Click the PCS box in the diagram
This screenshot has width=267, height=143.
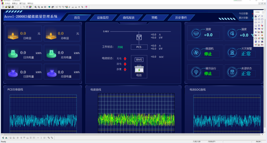tap(139, 47)
